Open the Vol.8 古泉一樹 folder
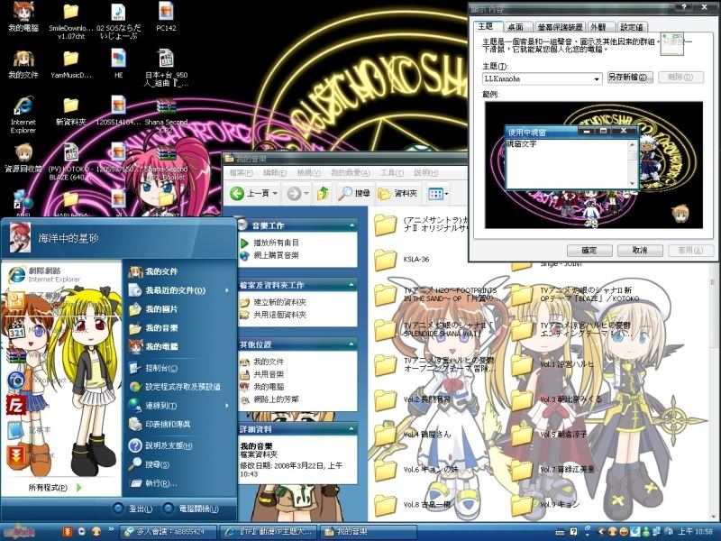 click(413, 505)
